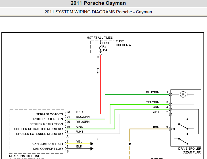Click the 'SPOILER RETRACTION' pin label
This screenshot has height=159, width=207.
46,124
